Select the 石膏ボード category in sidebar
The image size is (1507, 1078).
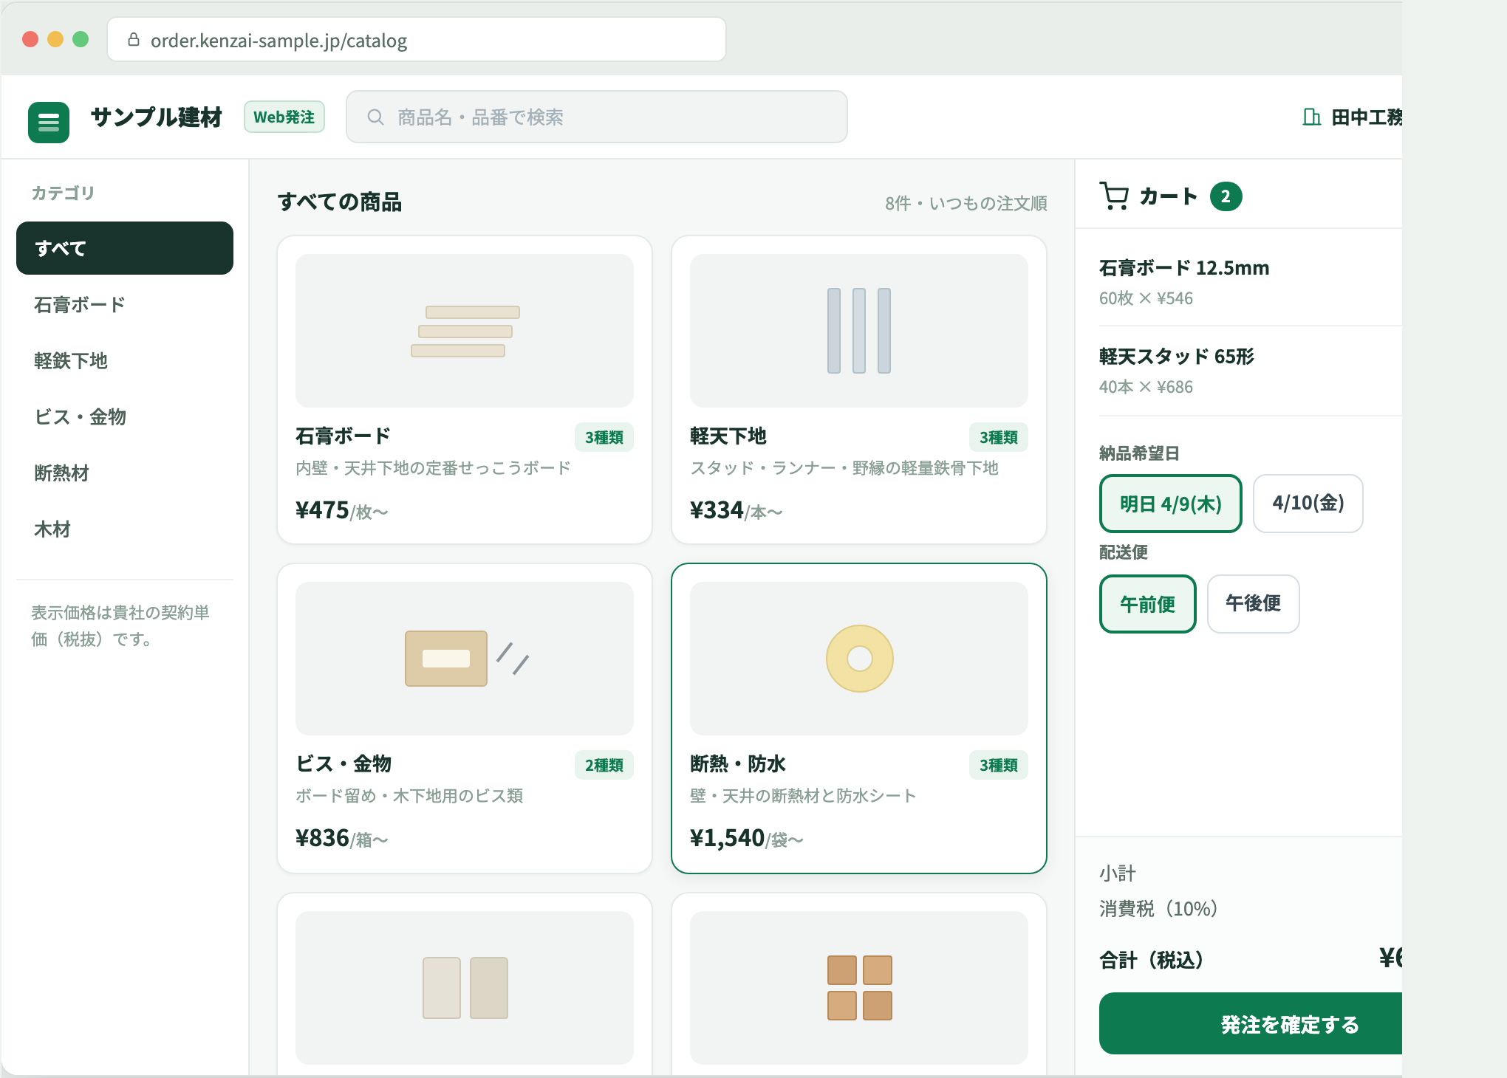(x=125, y=304)
